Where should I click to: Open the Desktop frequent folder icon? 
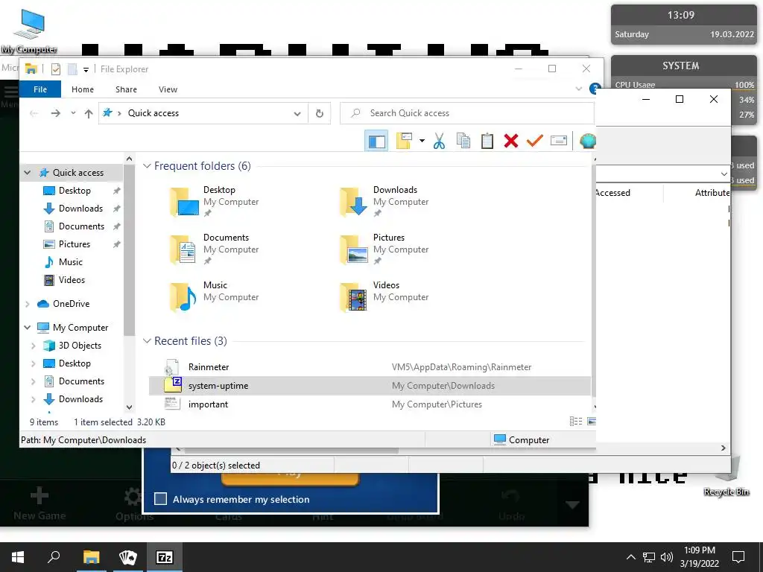(184, 201)
